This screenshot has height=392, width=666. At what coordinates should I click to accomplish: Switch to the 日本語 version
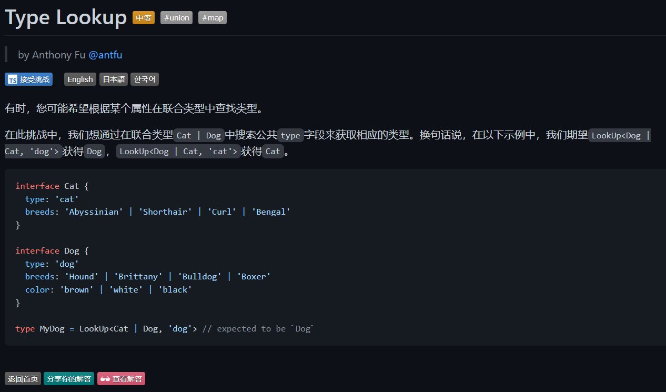114,79
